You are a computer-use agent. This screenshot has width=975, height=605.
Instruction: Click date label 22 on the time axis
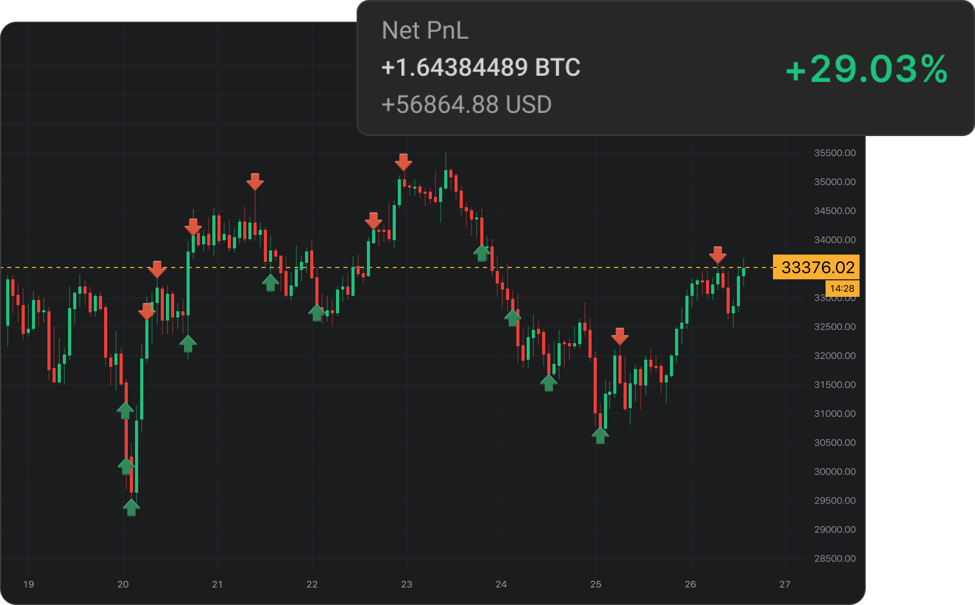pos(312,584)
